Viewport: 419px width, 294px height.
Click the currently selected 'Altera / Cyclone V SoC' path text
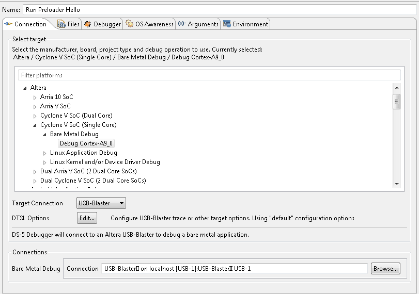(x=119, y=57)
